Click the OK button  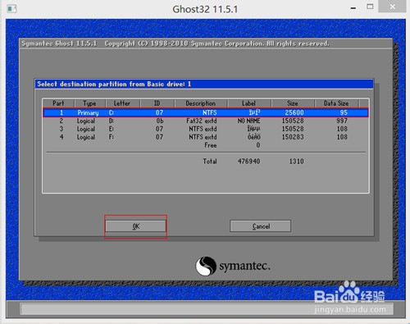(136, 226)
